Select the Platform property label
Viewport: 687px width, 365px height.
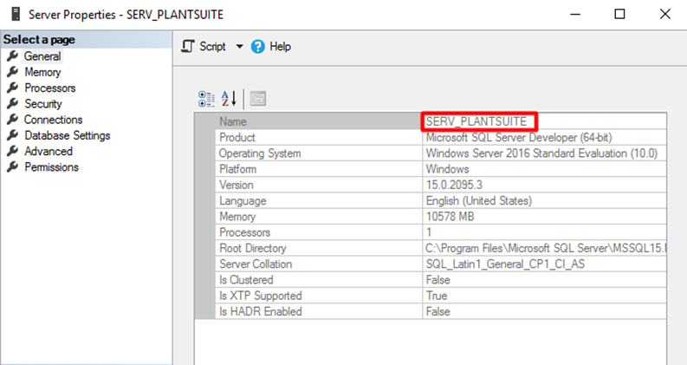(x=237, y=169)
